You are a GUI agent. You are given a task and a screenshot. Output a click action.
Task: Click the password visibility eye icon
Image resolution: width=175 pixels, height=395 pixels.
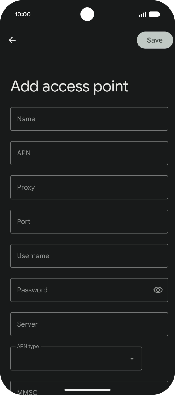[x=158, y=290]
